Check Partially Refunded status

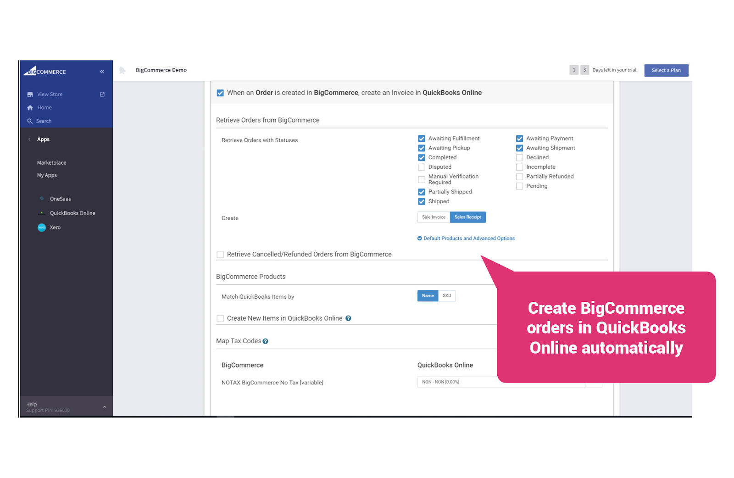pos(519,177)
